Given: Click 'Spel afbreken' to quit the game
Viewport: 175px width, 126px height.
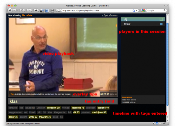Looking at the screenshot, I should point(110,15).
